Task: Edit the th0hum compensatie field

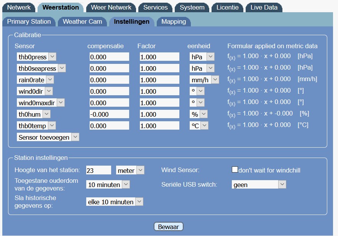Action: 109,114
